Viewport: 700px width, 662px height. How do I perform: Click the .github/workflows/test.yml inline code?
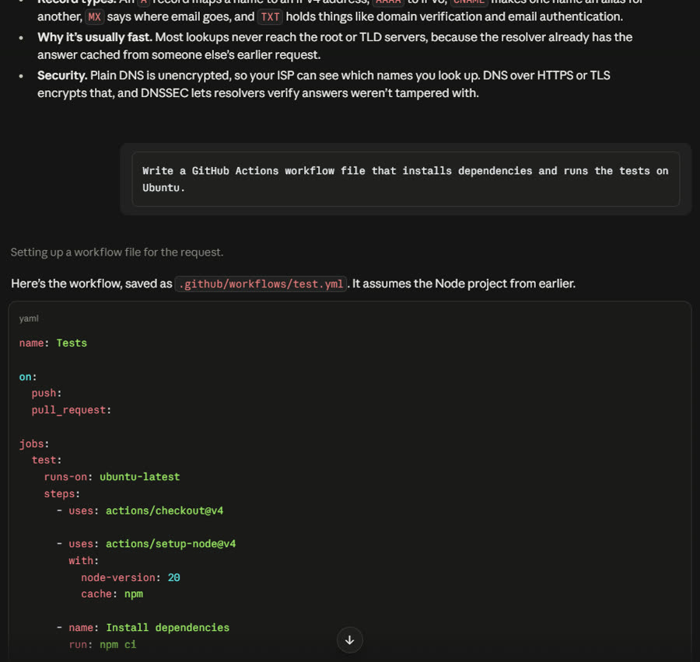click(x=261, y=284)
